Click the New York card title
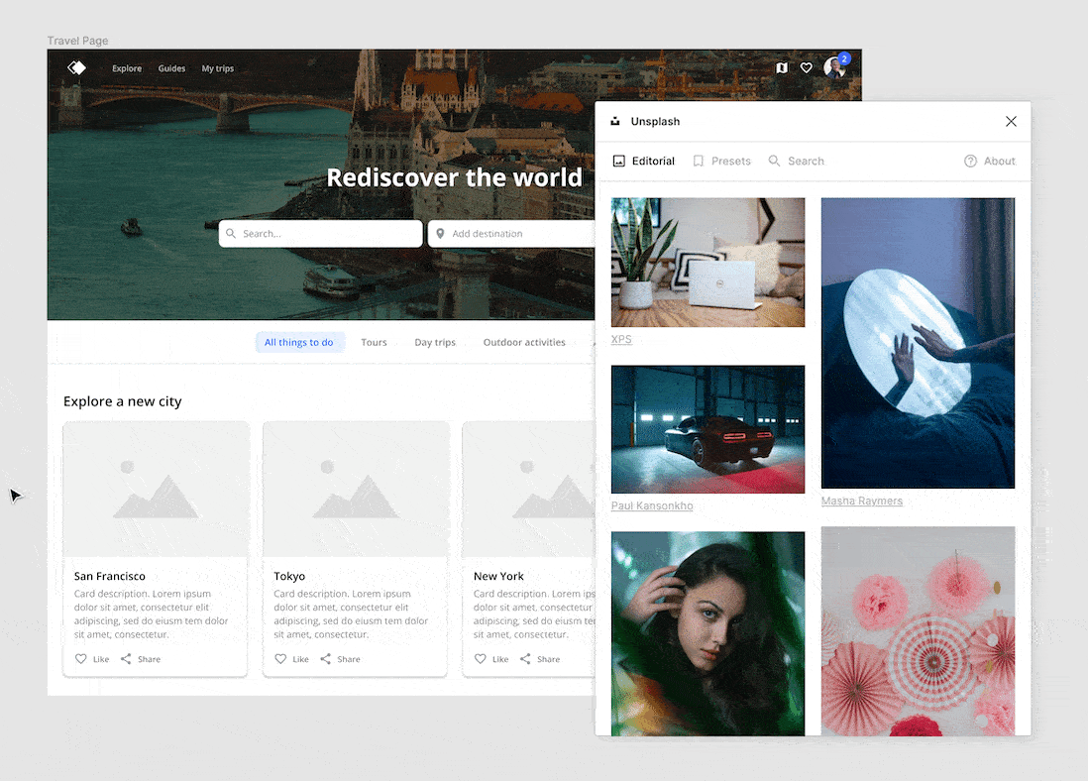1088x781 pixels. point(498,576)
